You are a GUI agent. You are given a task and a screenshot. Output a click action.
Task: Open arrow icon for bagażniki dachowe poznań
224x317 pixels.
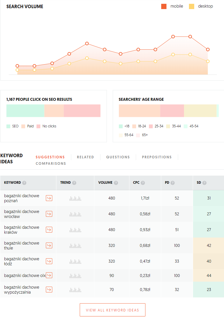click(x=49, y=198)
